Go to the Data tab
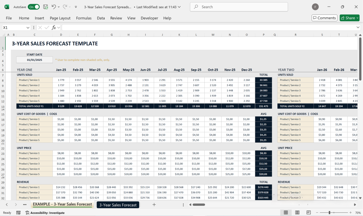 (x=101, y=18)
